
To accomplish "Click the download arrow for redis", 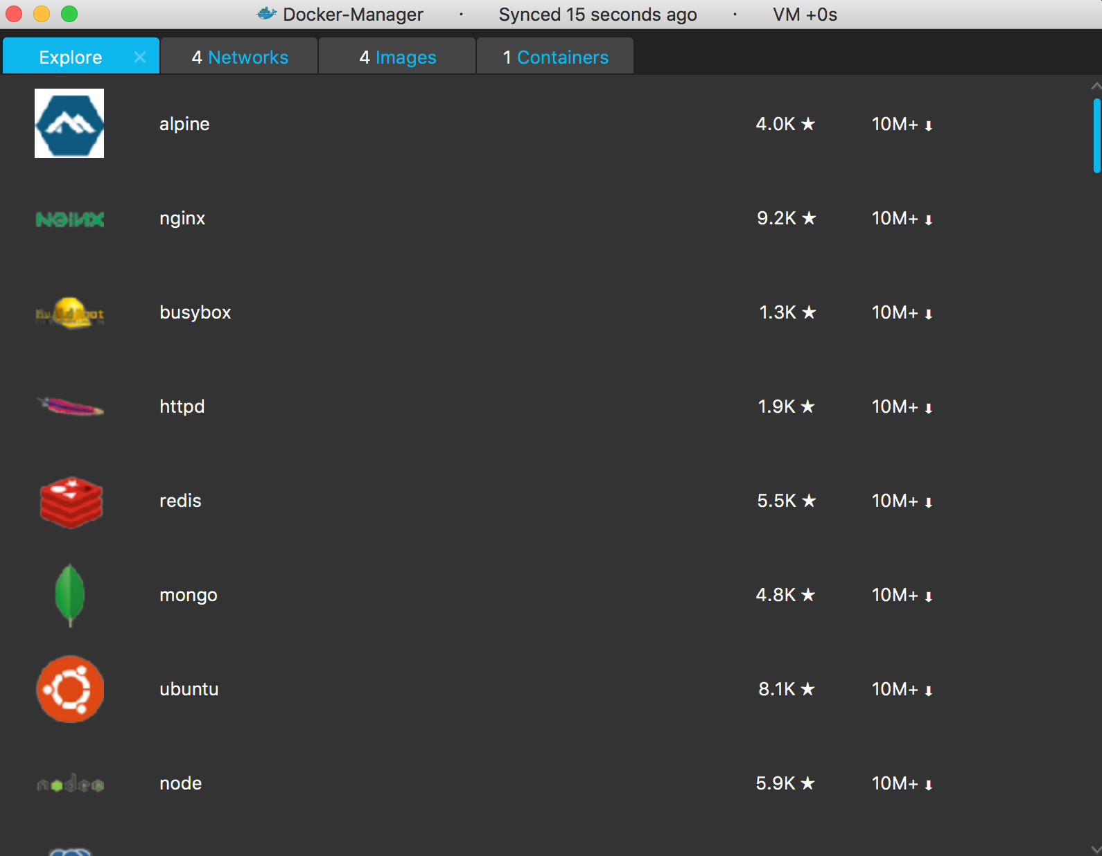I will coord(929,502).
